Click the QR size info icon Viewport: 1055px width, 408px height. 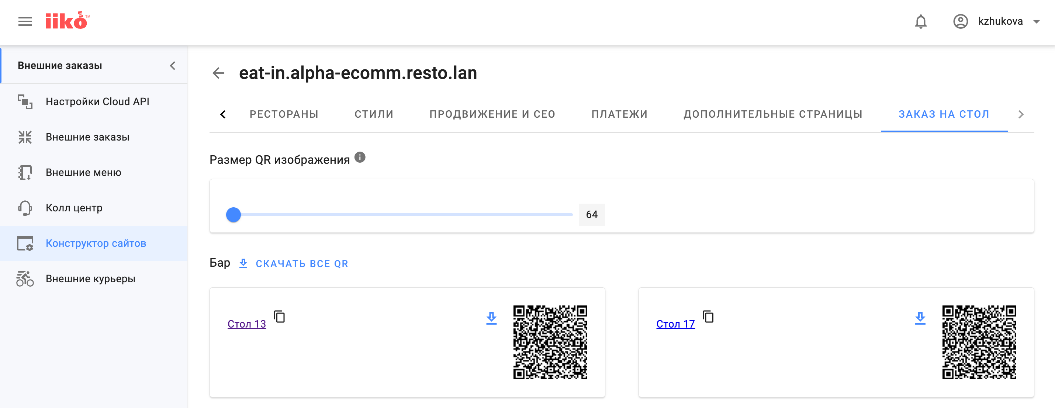point(360,157)
